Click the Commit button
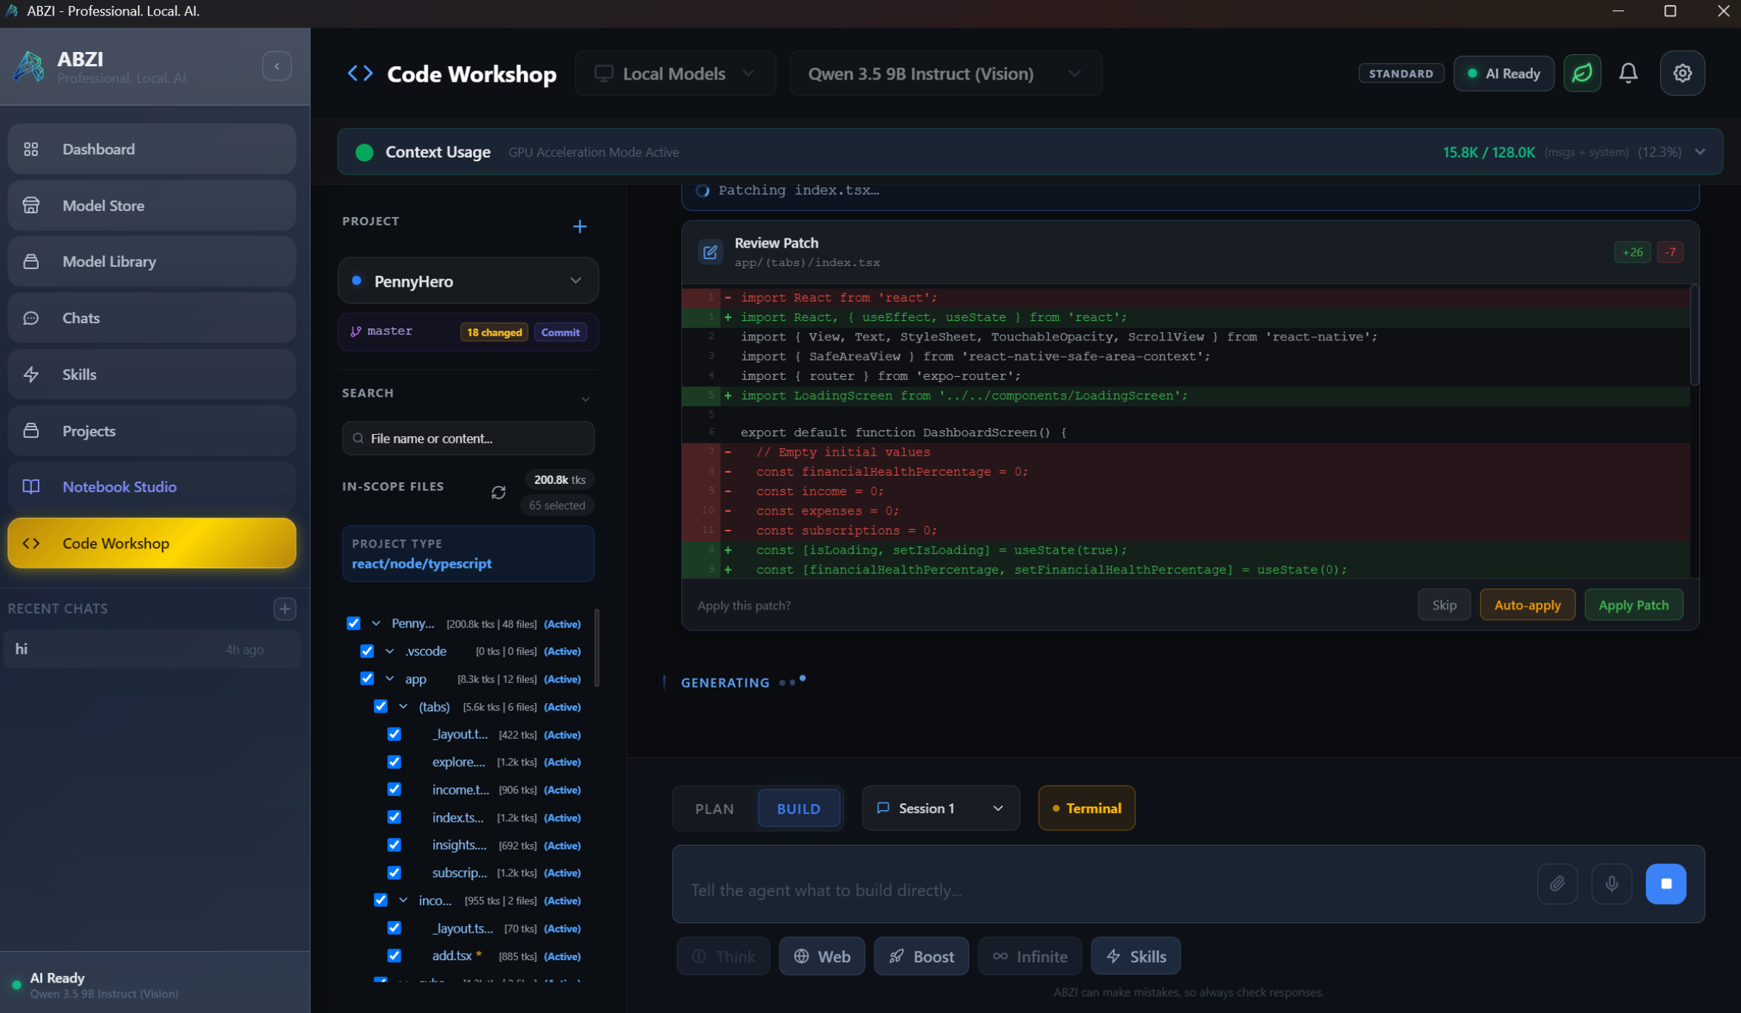The image size is (1741, 1013). [x=560, y=332]
